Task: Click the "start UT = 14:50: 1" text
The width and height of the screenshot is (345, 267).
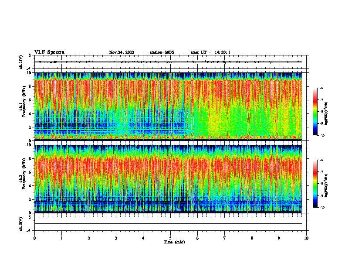Action: pos(210,52)
